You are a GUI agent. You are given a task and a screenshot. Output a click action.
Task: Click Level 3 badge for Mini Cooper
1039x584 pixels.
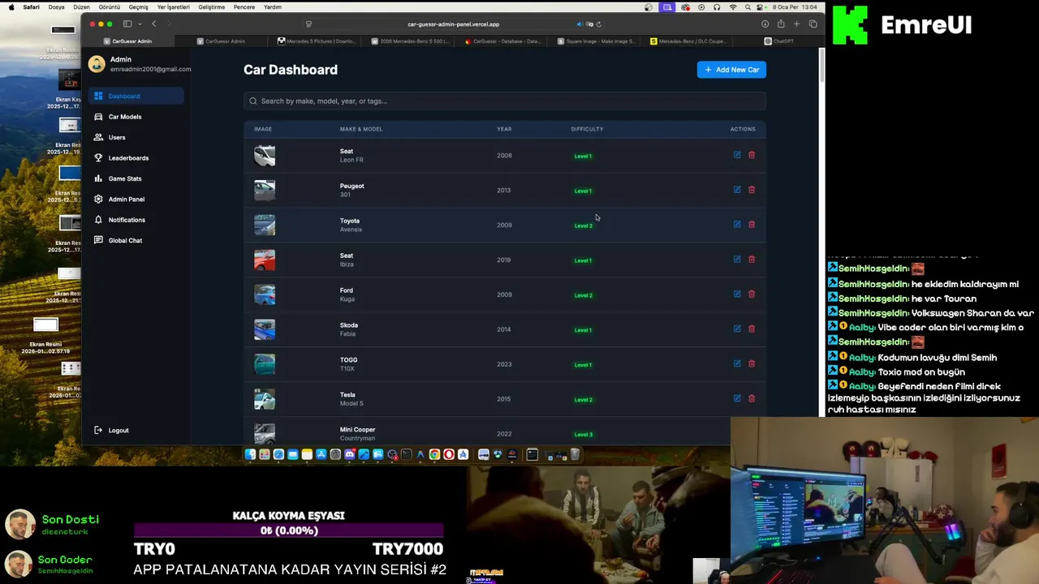pyautogui.click(x=583, y=434)
